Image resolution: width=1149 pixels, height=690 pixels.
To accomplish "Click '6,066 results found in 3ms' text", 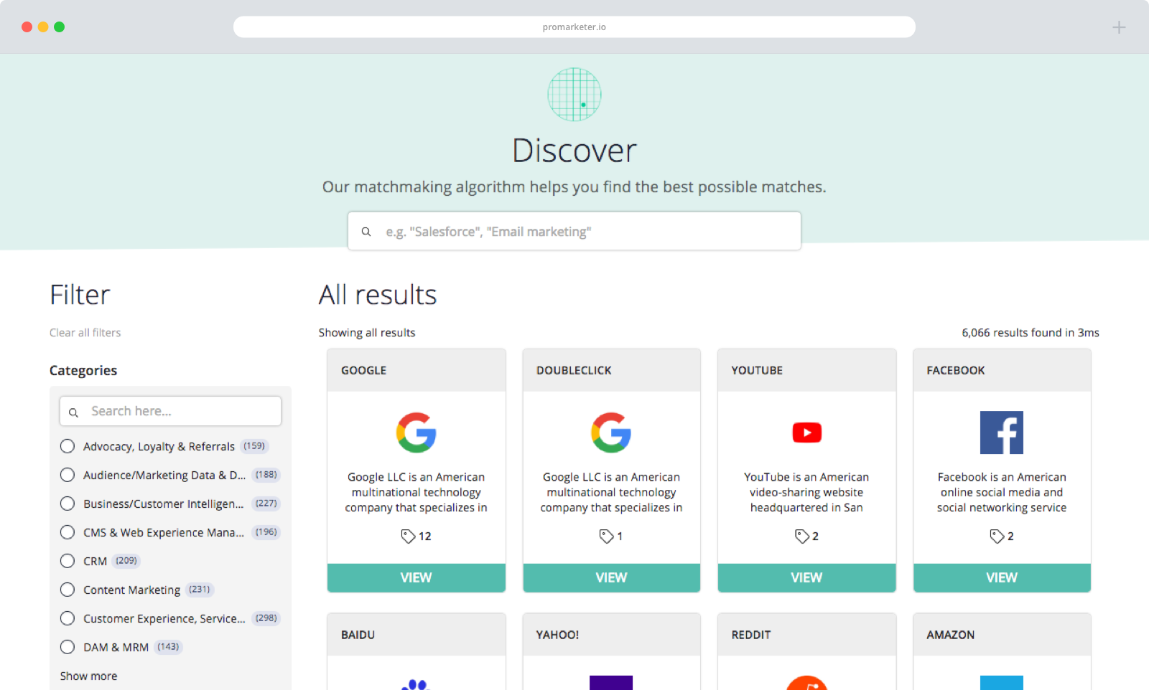I will click(1031, 333).
